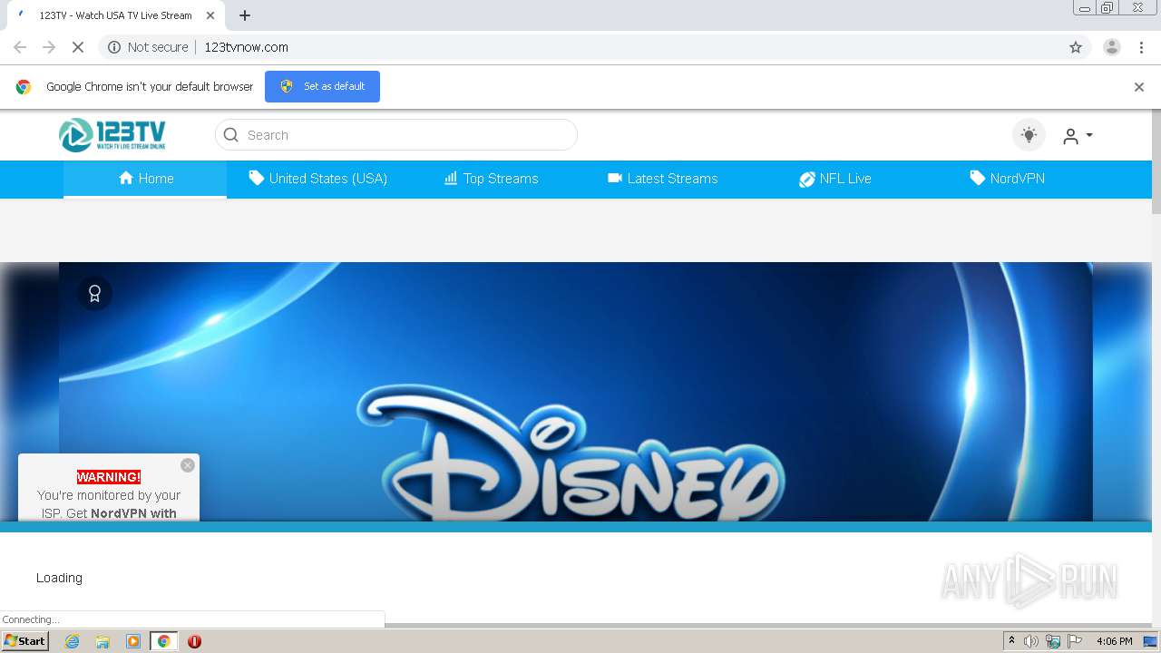The width and height of the screenshot is (1161, 653).
Task: Click the award ribbon badge icon
Action: [94, 294]
